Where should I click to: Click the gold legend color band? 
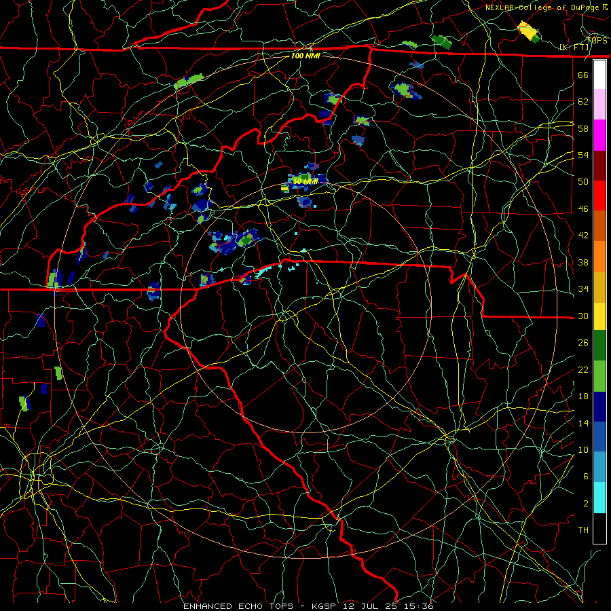pyautogui.click(x=599, y=287)
